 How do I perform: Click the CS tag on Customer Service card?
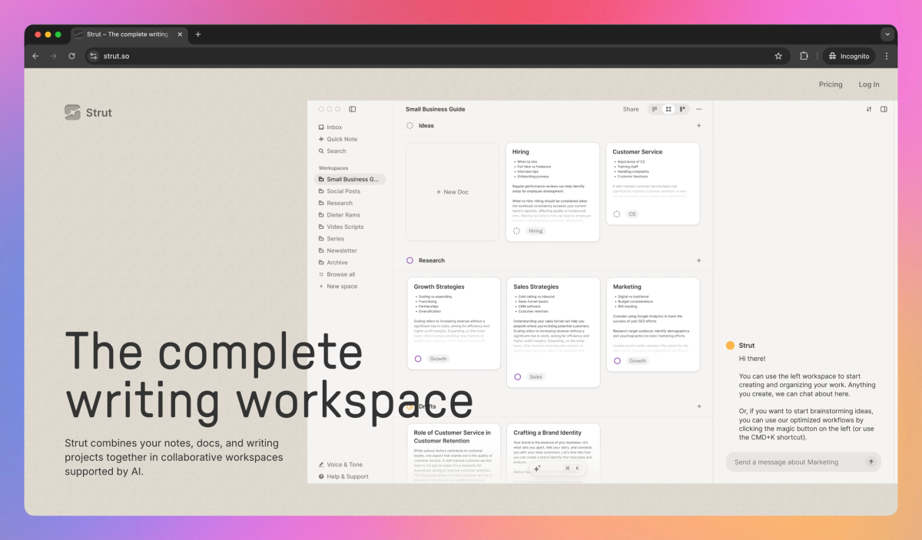pyautogui.click(x=632, y=214)
